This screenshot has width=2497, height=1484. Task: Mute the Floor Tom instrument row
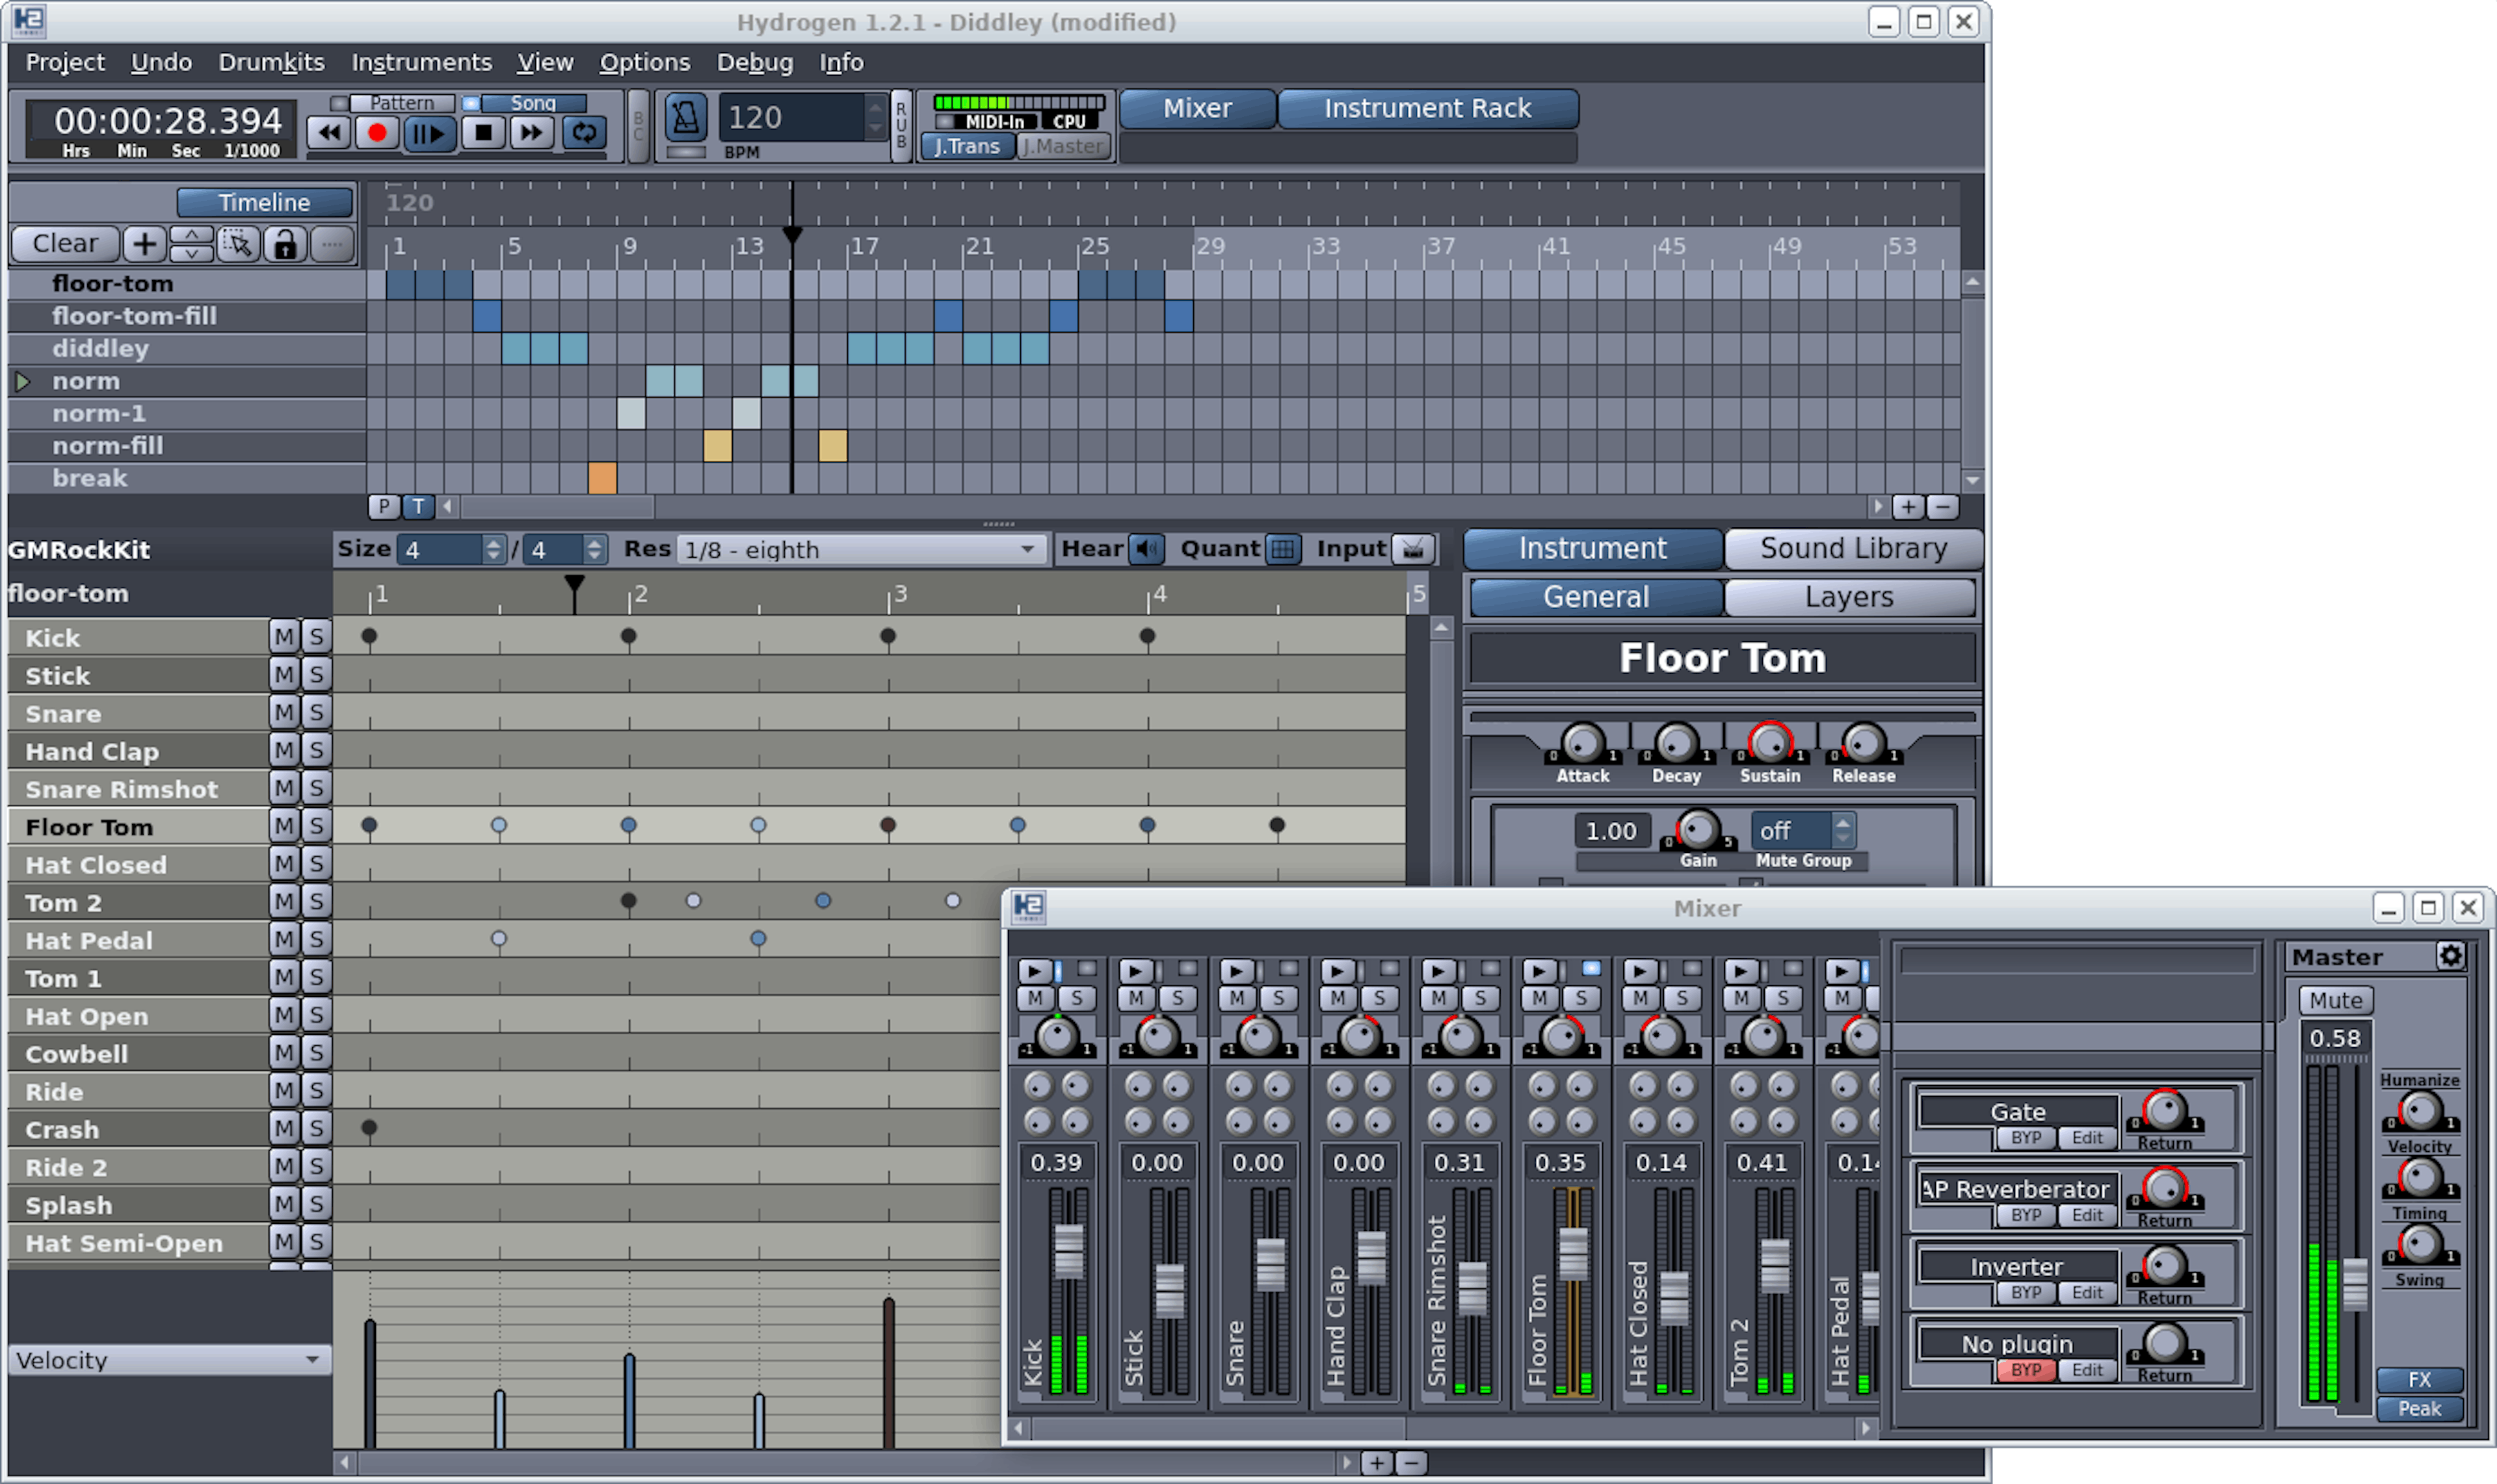[284, 826]
